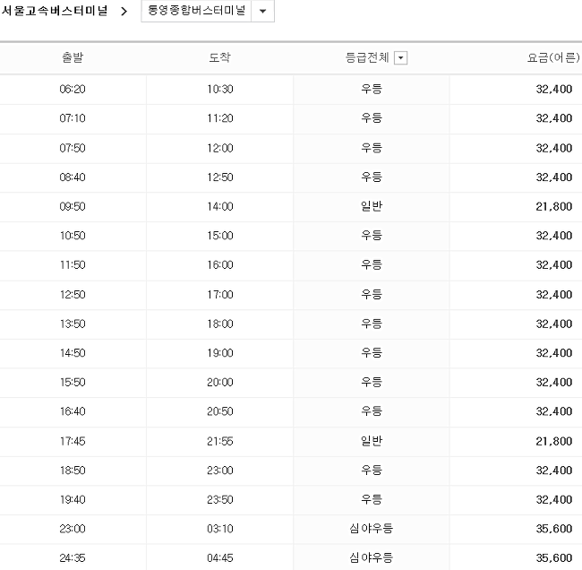Click the 23:50 arrival time
Screen dimensions: 582x570
pos(220,499)
